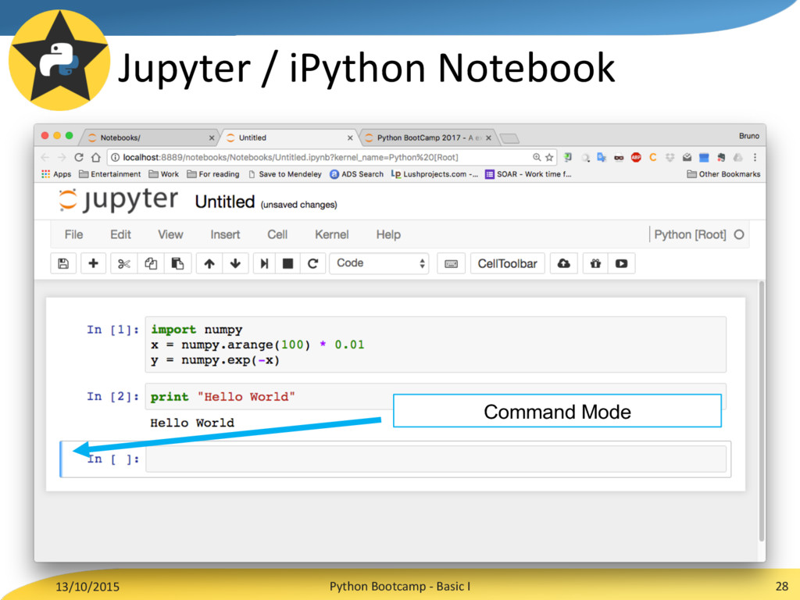Image resolution: width=800 pixels, height=600 pixels.
Task: Go back with the browser back arrow
Action: click(45, 157)
